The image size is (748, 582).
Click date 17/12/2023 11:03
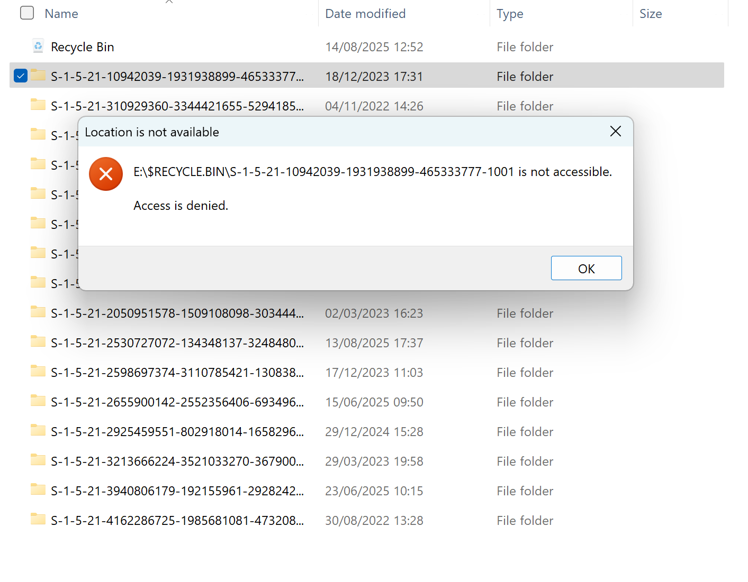374,373
